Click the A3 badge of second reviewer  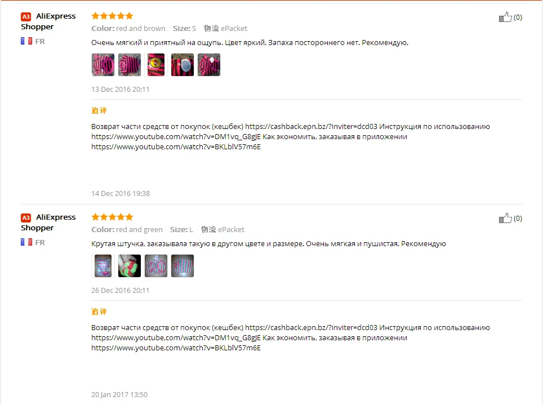pyautogui.click(x=26, y=217)
